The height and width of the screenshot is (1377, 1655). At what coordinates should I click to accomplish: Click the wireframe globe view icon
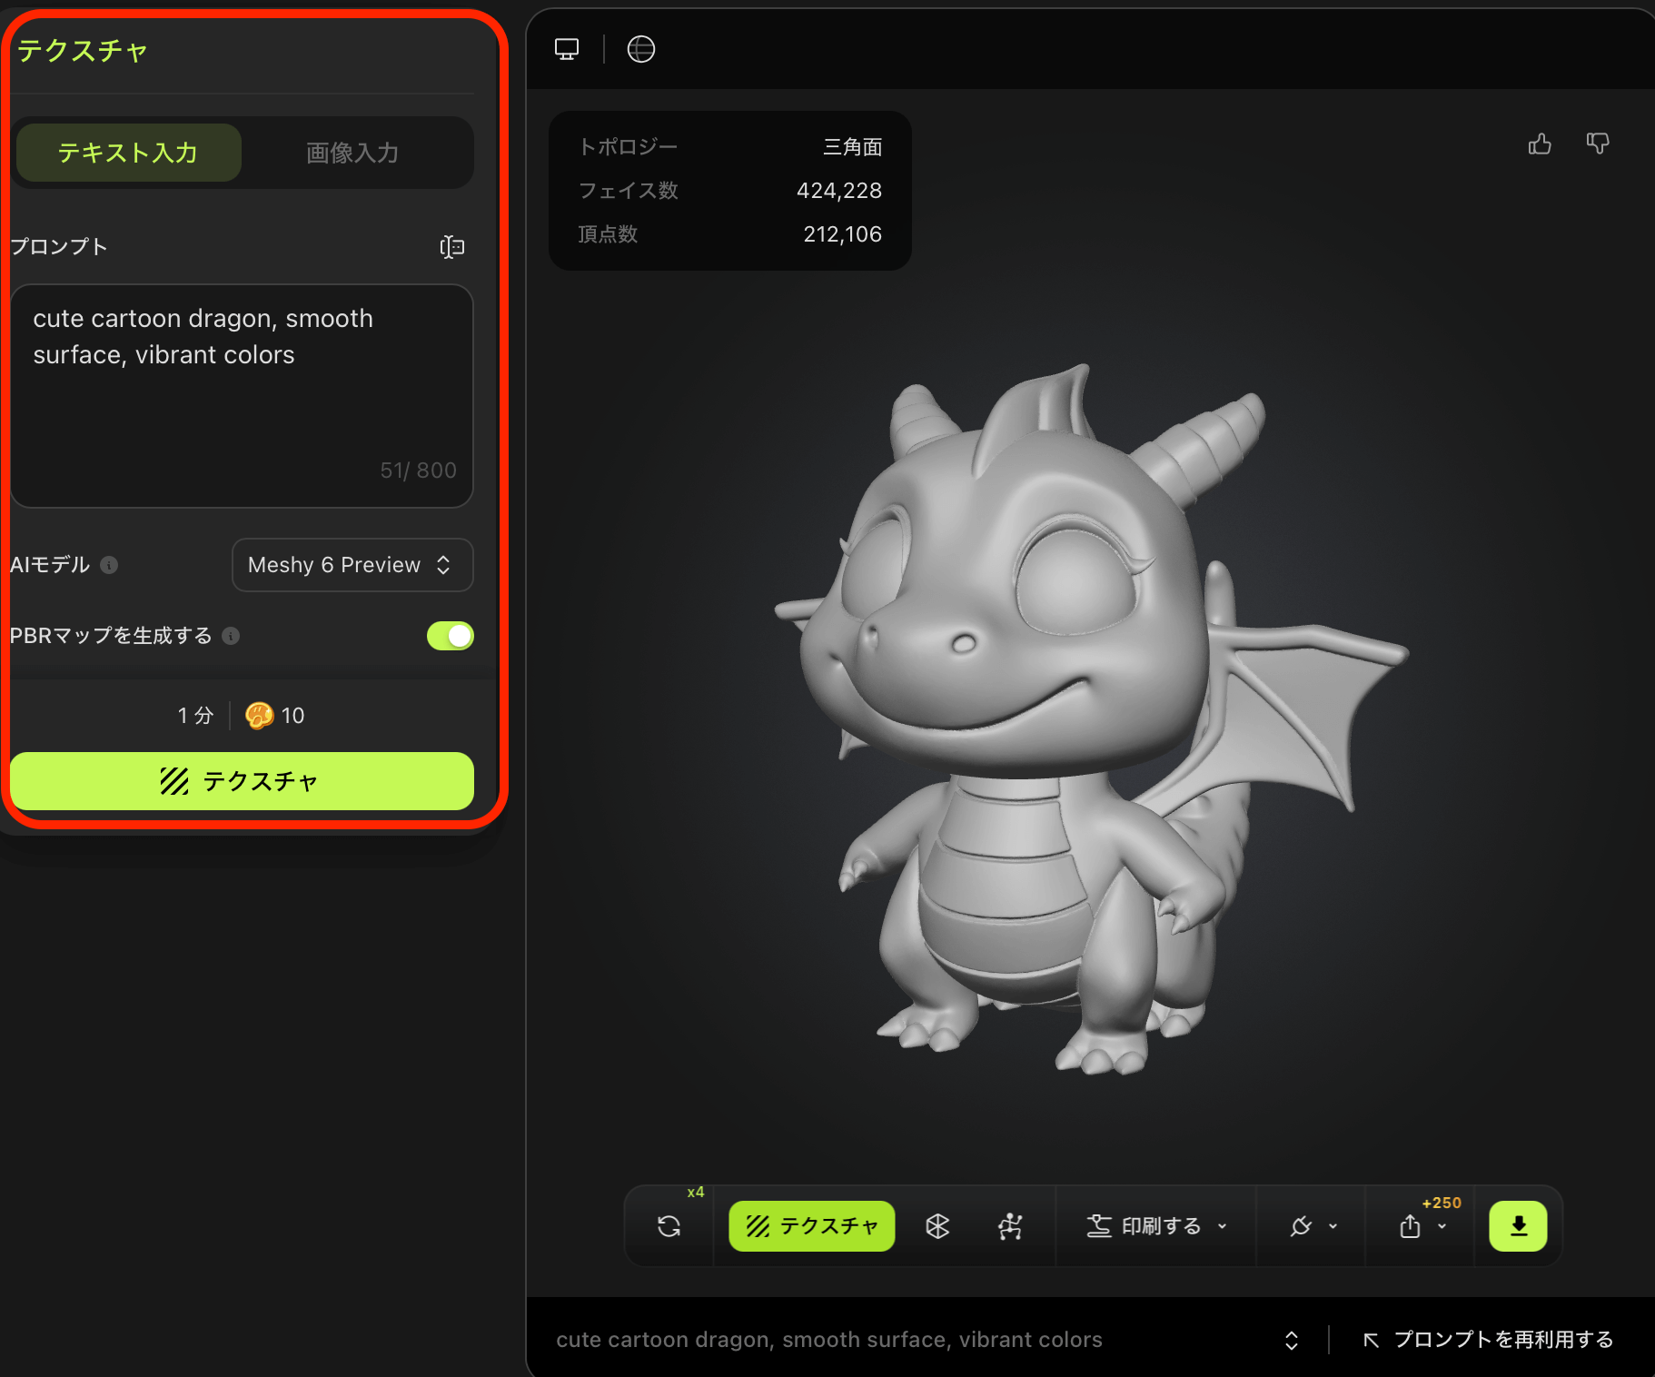(641, 49)
